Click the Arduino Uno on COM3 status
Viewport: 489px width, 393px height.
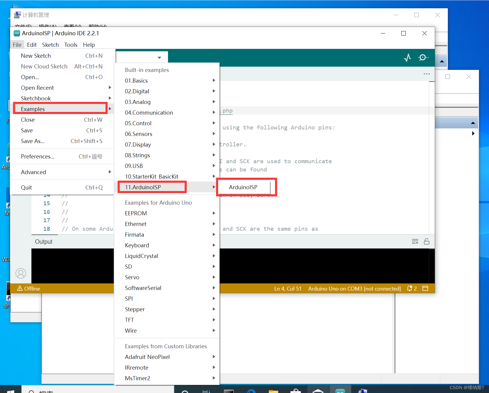point(354,288)
